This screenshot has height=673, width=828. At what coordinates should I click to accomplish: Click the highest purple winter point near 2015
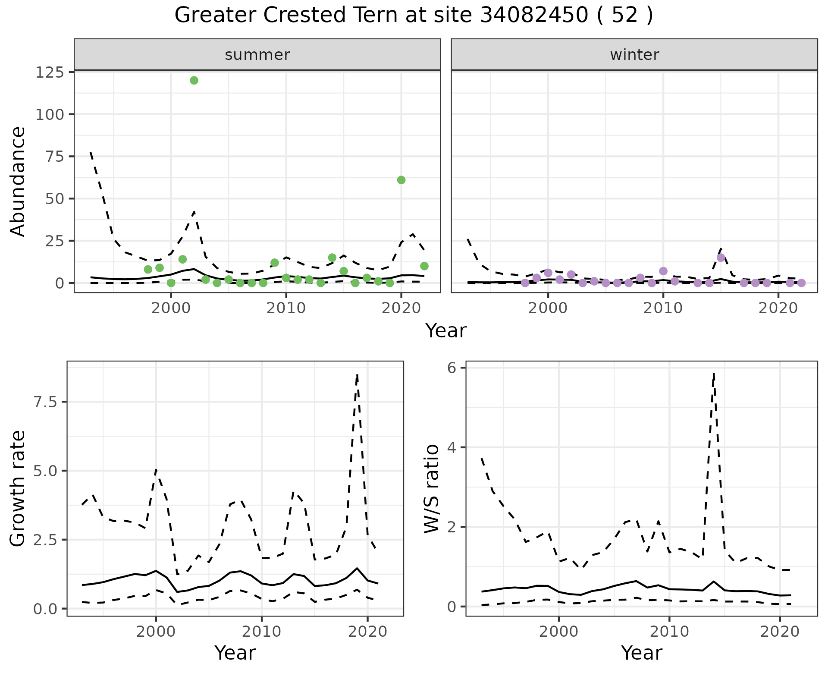pos(721,258)
